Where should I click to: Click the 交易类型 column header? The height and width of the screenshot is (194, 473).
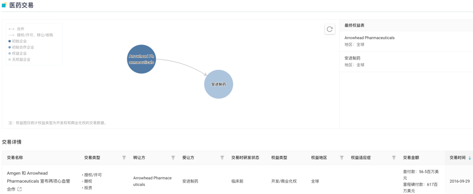(92, 158)
